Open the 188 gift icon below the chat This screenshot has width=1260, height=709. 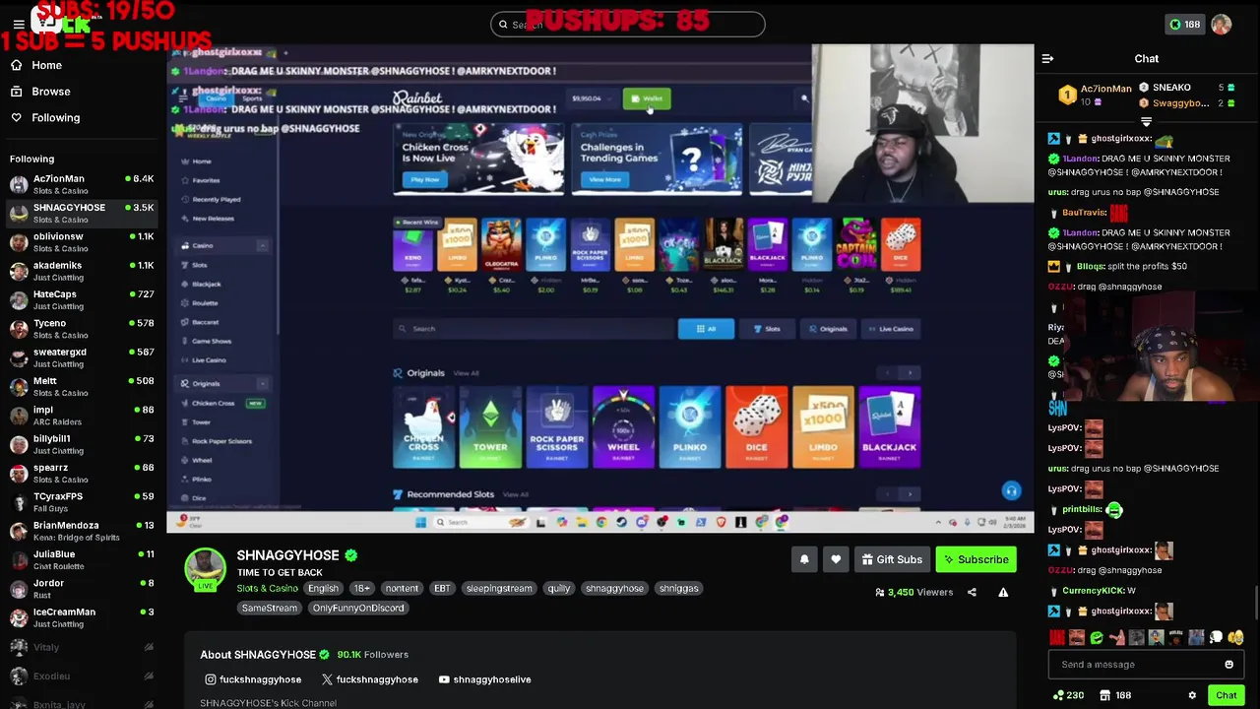1115,695
